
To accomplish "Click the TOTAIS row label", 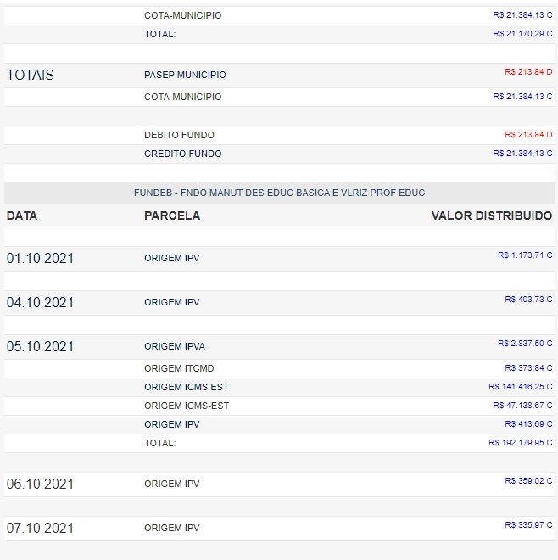I will tap(31, 75).
